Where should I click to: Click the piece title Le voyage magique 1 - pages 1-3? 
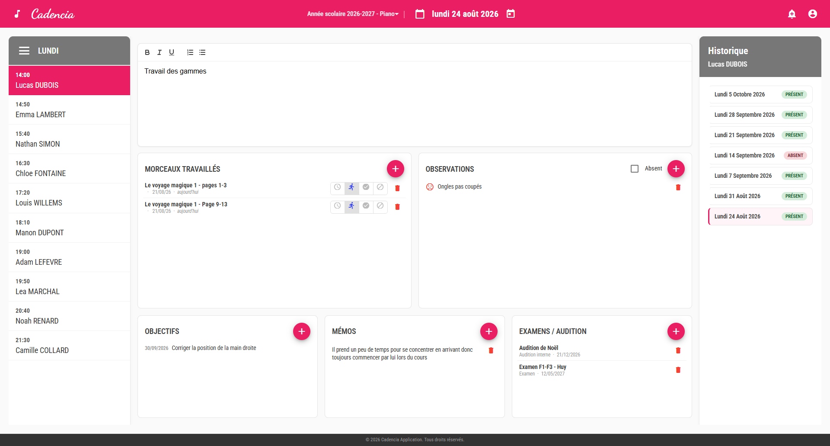click(185, 185)
